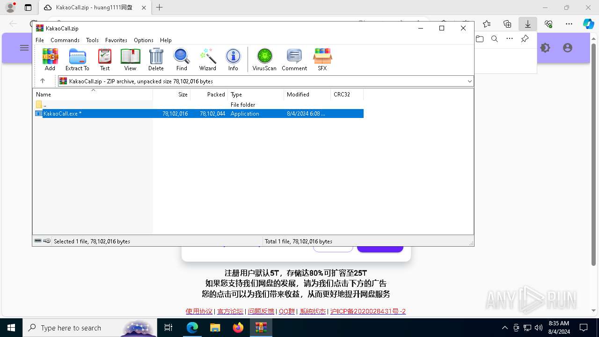The height and width of the screenshot is (337, 599).
Task: Open the Commands menu
Action: click(x=65, y=40)
